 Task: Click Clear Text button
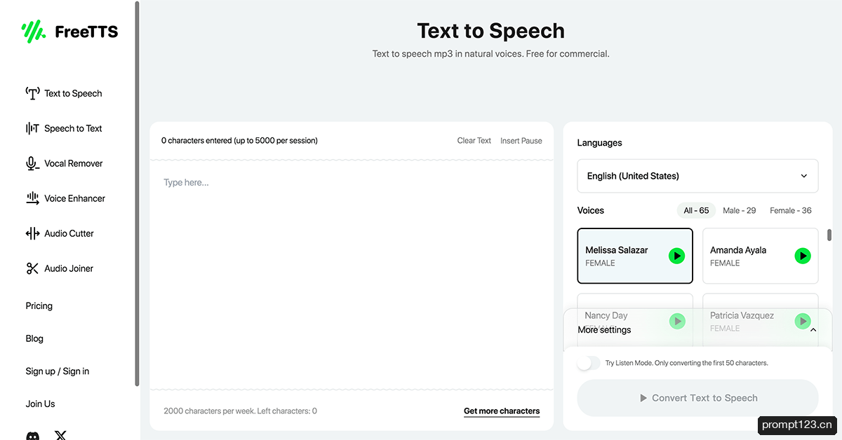click(x=474, y=140)
